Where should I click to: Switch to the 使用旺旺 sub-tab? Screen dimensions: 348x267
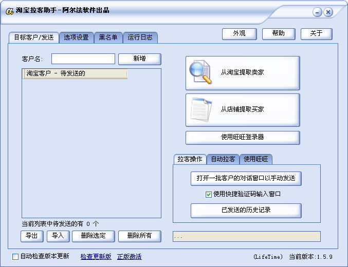(x=255, y=159)
